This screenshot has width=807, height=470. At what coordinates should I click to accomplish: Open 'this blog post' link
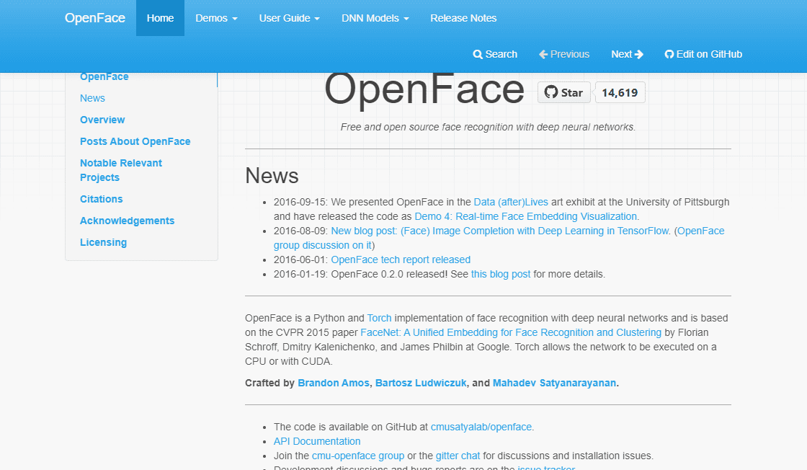click(x=500, y=275)
